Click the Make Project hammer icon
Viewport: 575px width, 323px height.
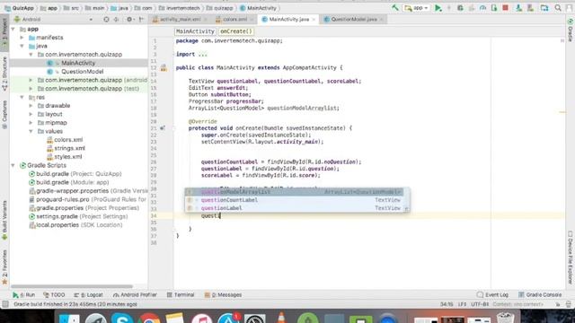pyautogui.click(x=395, y=8)
